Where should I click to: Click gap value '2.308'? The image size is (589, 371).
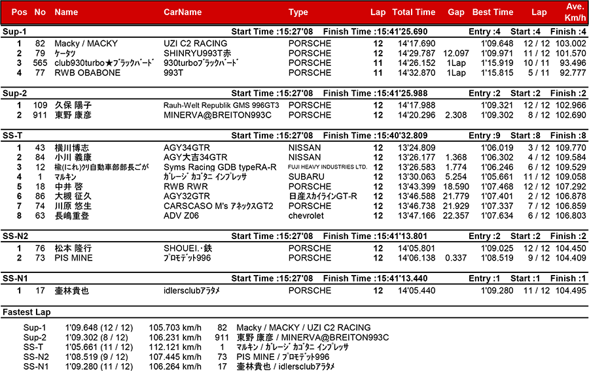(x=456, y=115)
